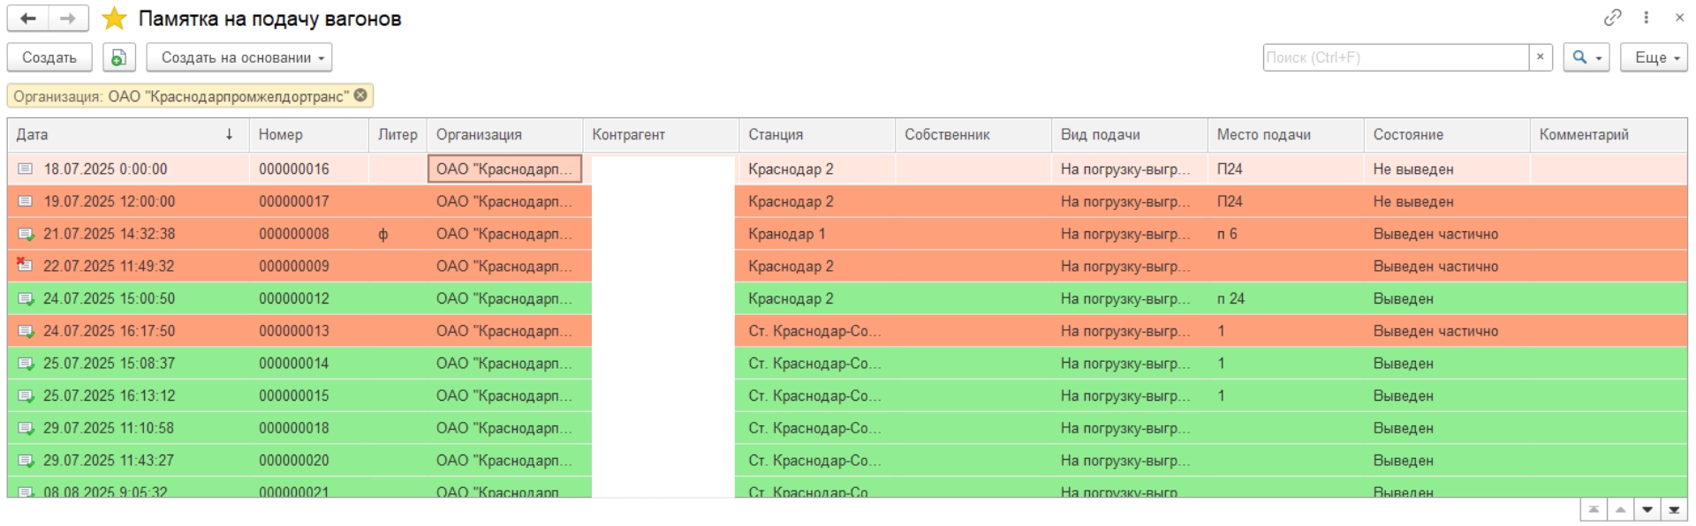The image size is (1696, 526).
Task: Click the posted-document icon of row 000000013
Action: point(26,331)
